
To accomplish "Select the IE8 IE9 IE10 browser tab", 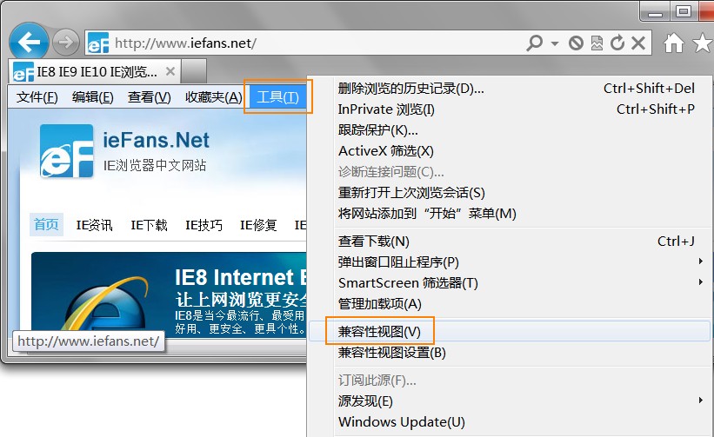I will tap(94, 71).
